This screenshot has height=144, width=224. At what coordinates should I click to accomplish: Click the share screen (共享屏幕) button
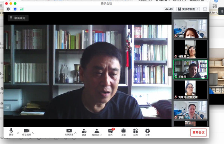click(x=69, y=132)
